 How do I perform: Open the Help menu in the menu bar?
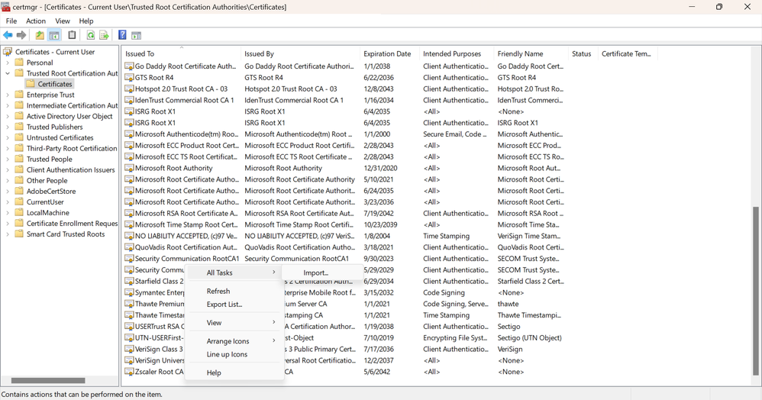[86, 21]
